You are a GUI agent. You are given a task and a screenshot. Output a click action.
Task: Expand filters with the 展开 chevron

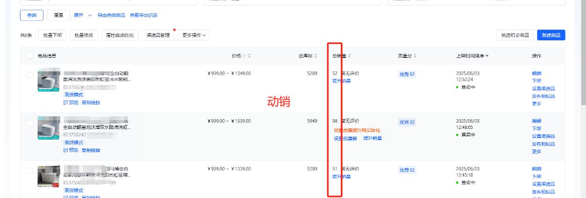90,16
